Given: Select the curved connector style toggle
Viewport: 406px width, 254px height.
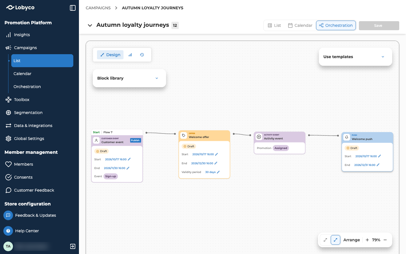Looking at the screenshot, I should [336, 240].
